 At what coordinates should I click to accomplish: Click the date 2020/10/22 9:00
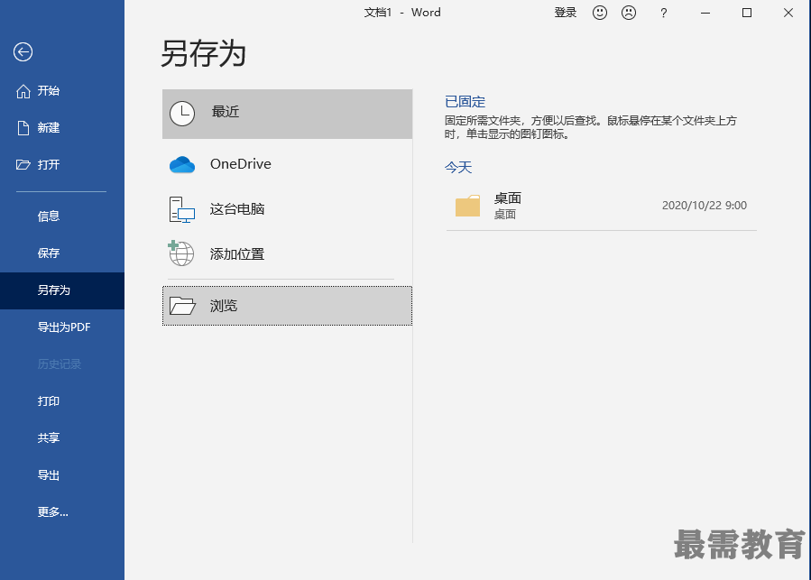(704, 206)
